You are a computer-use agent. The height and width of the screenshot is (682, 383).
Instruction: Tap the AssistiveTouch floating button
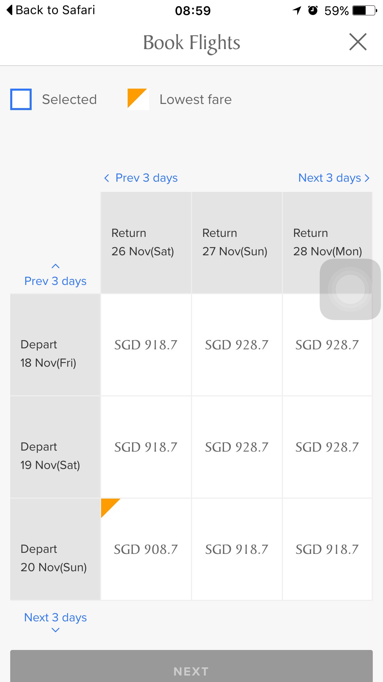[x=350, y=289]
